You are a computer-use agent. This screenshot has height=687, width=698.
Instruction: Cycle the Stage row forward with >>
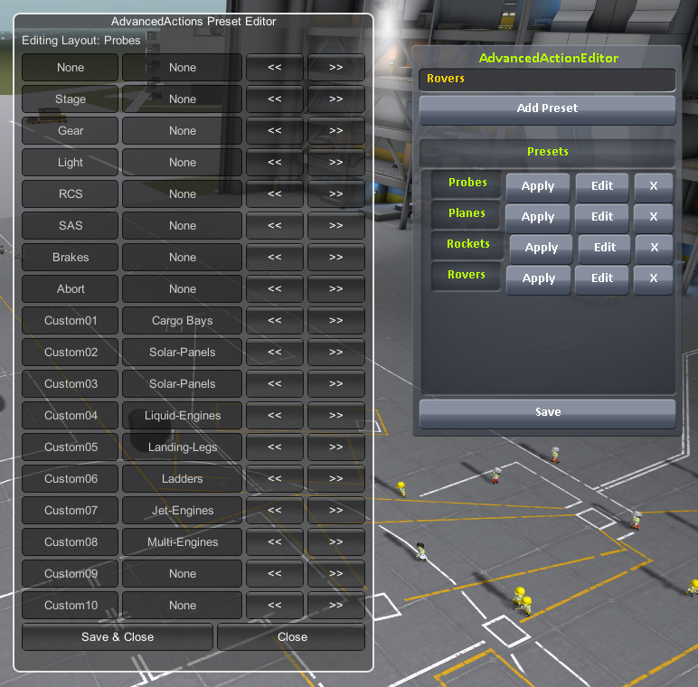[x=335, y=99]
